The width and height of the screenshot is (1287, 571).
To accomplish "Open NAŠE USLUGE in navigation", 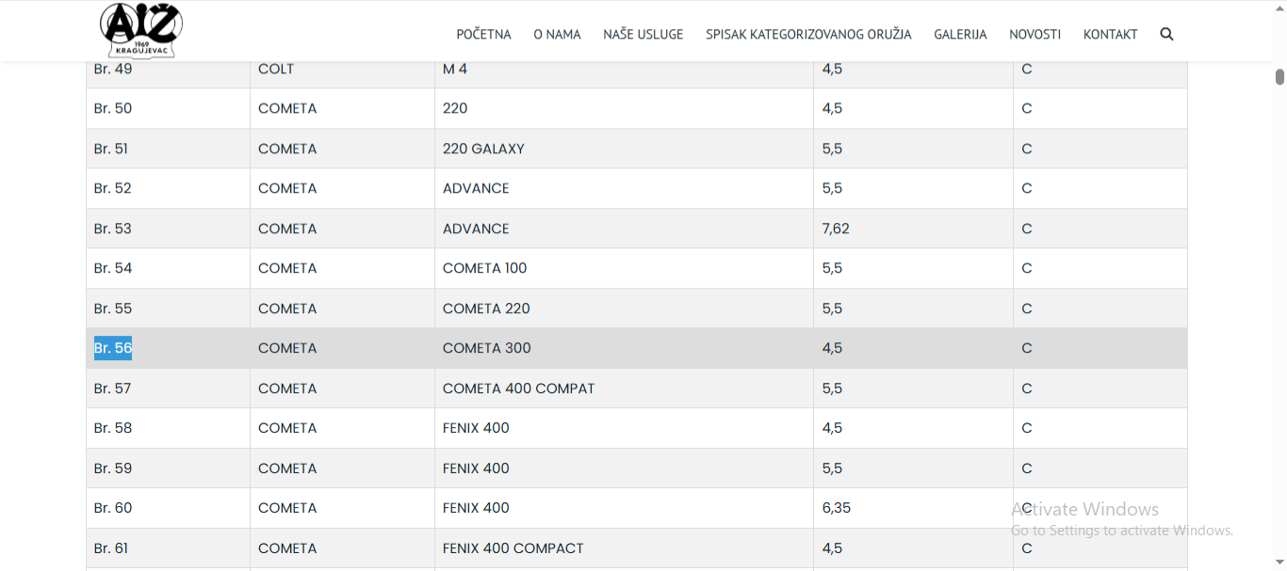I will 643,34.
